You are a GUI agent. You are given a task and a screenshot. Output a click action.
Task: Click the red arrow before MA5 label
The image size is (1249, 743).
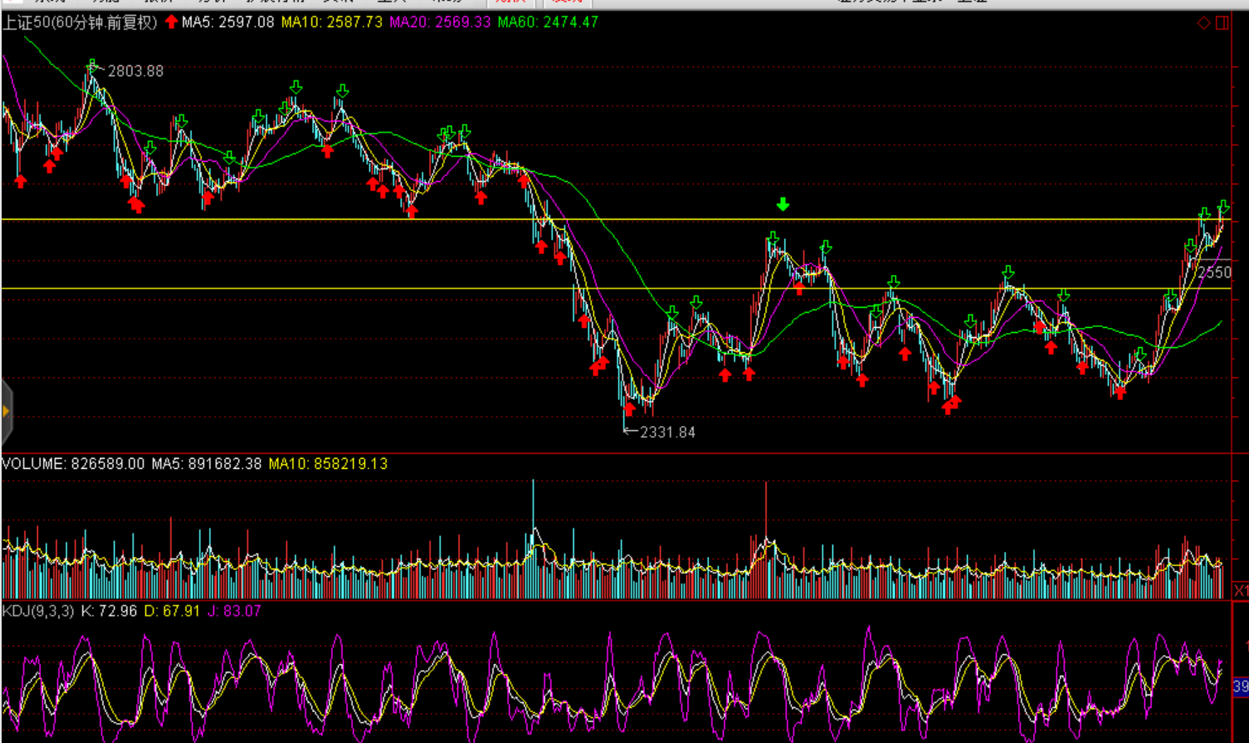point(171,22)
